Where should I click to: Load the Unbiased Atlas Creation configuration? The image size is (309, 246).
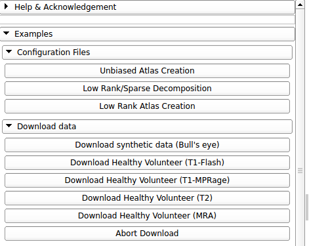[x=147, y=71]
